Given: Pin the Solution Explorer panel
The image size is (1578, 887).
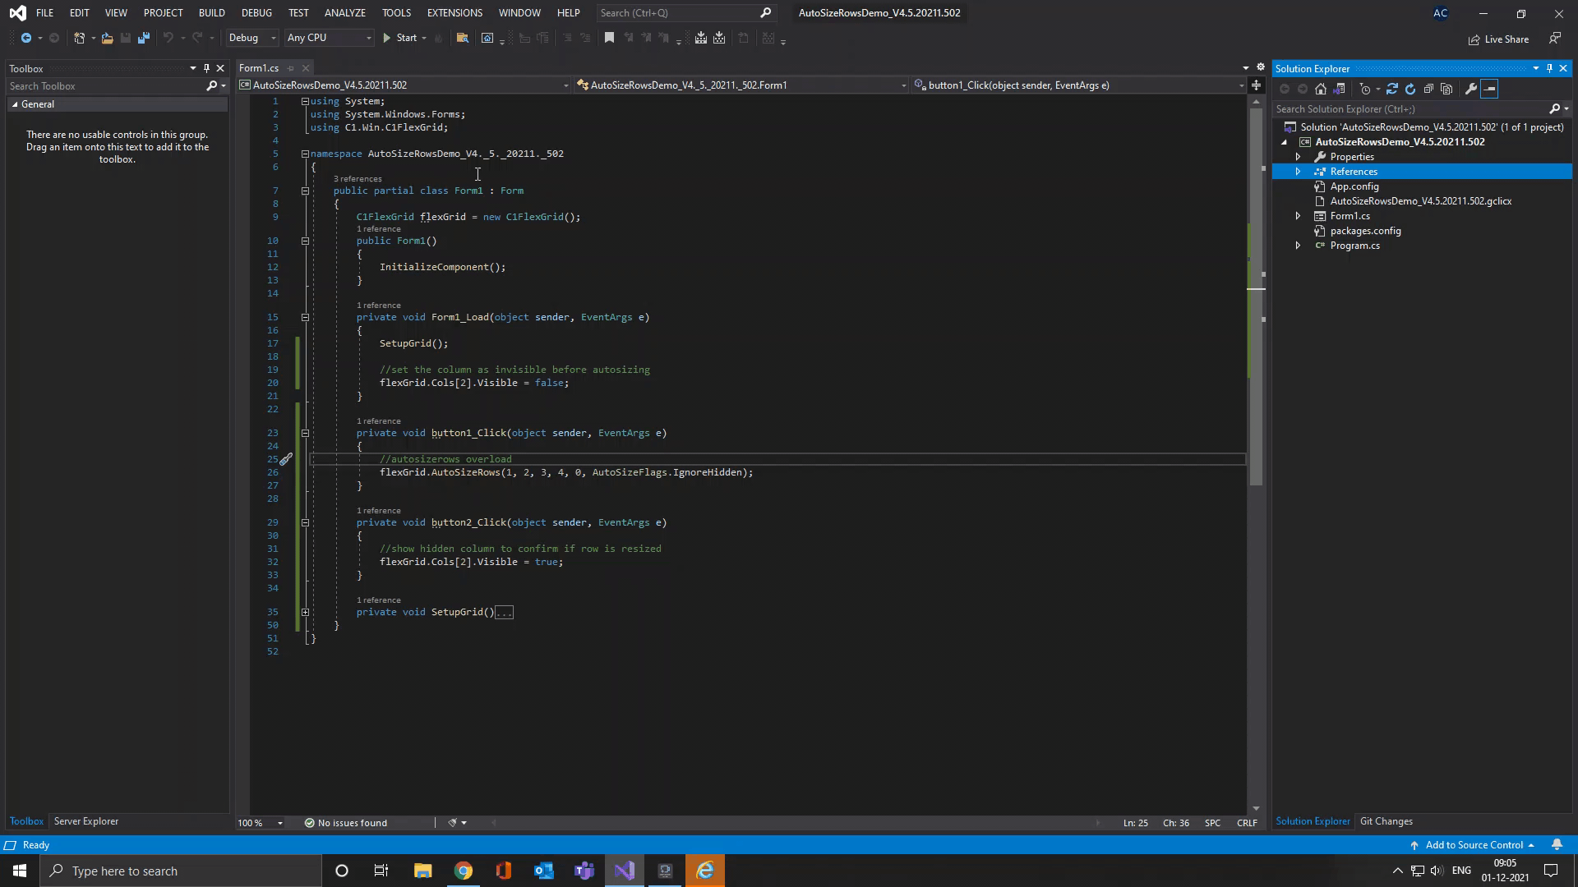Looking at the screenshot, I should click(x=1549, y=68).
